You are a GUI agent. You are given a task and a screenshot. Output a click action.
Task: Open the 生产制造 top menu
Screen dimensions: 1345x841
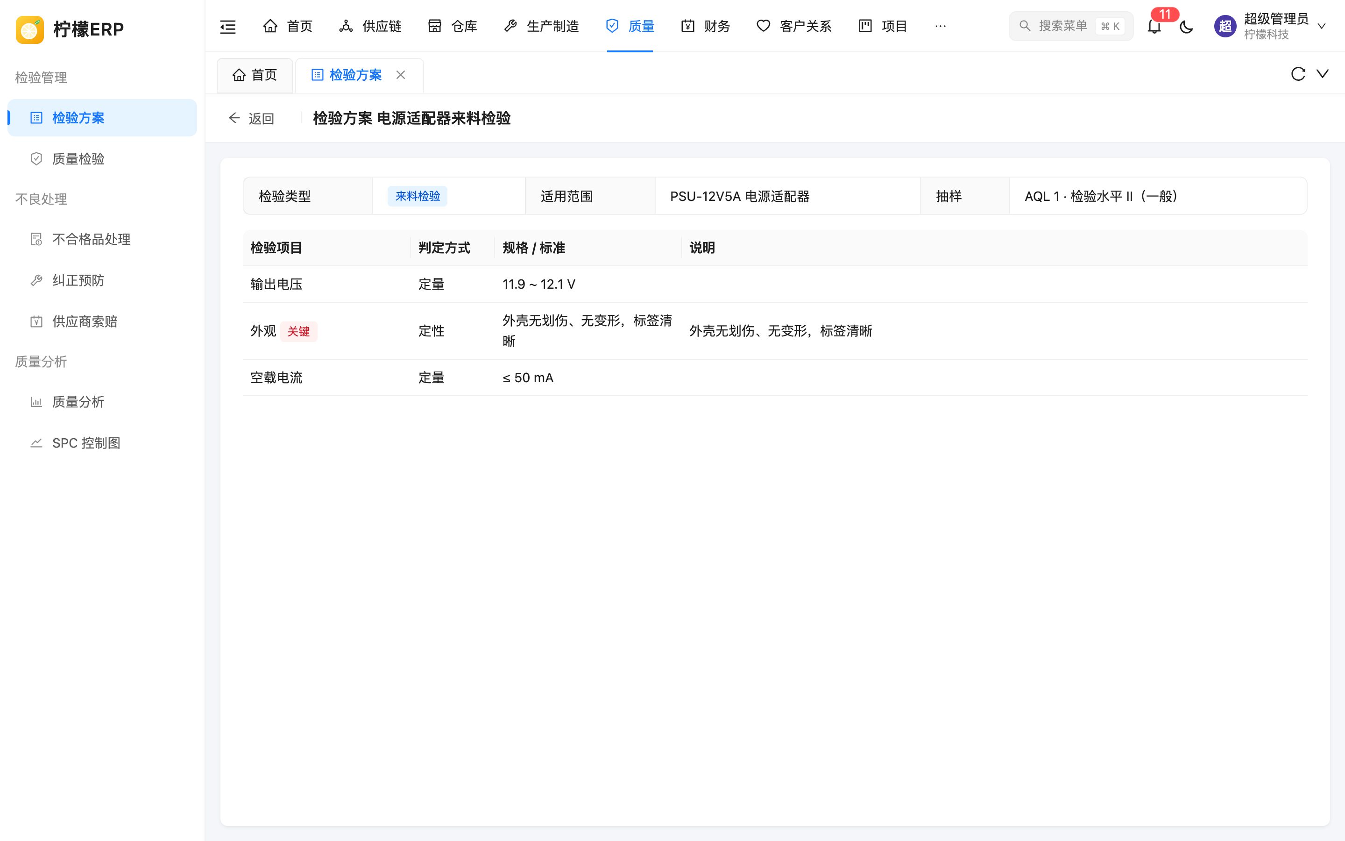coord(541,26)
